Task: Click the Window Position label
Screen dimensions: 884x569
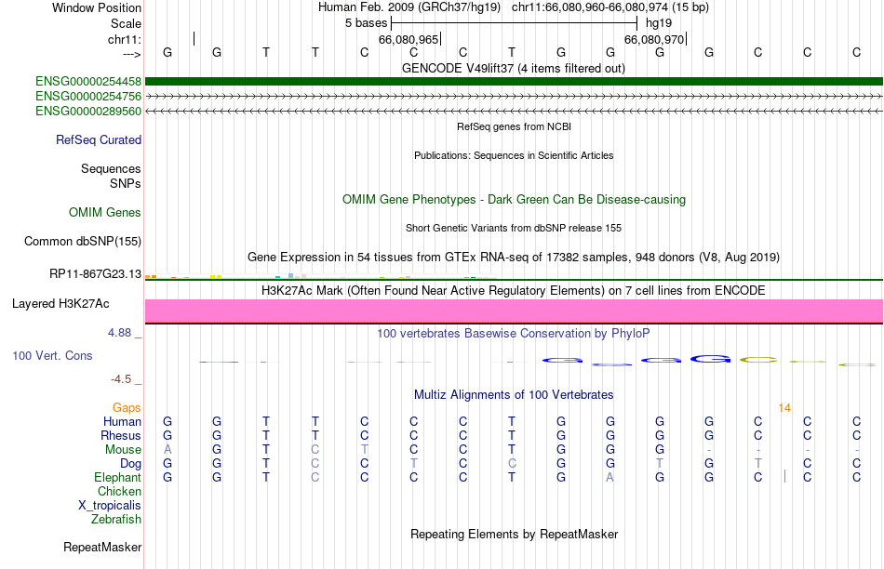Action: (x=97, y=7)
